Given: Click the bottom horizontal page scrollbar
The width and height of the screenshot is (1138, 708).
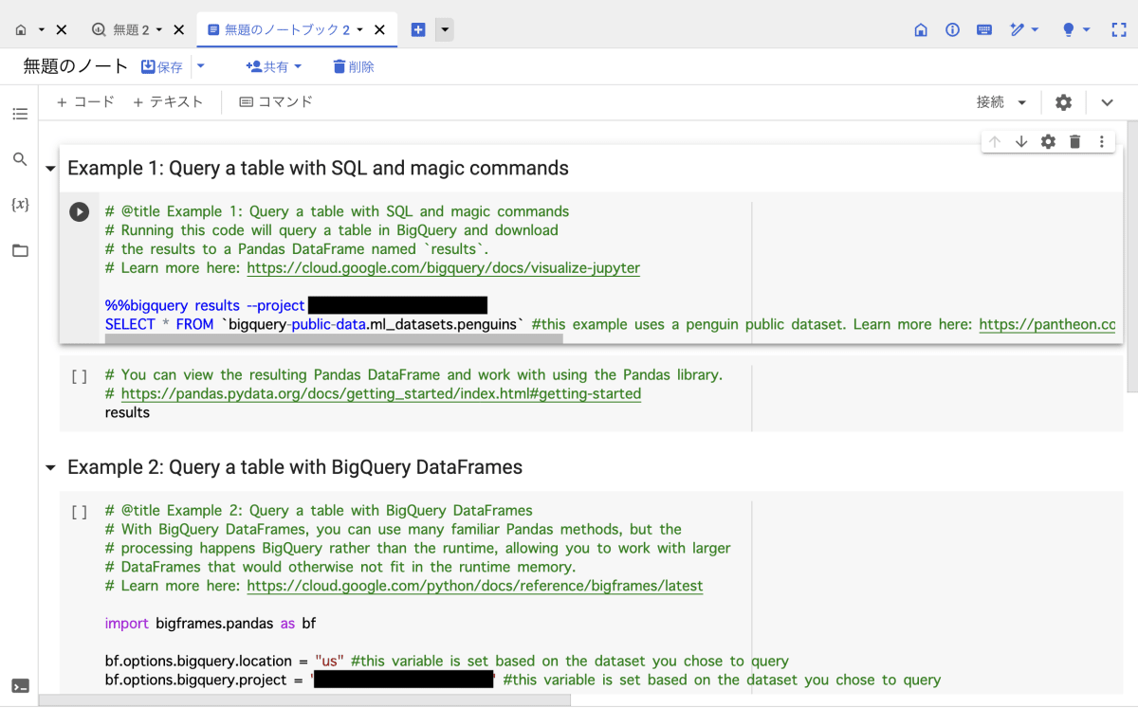Looking at the screenshot, I should point(304,700).
